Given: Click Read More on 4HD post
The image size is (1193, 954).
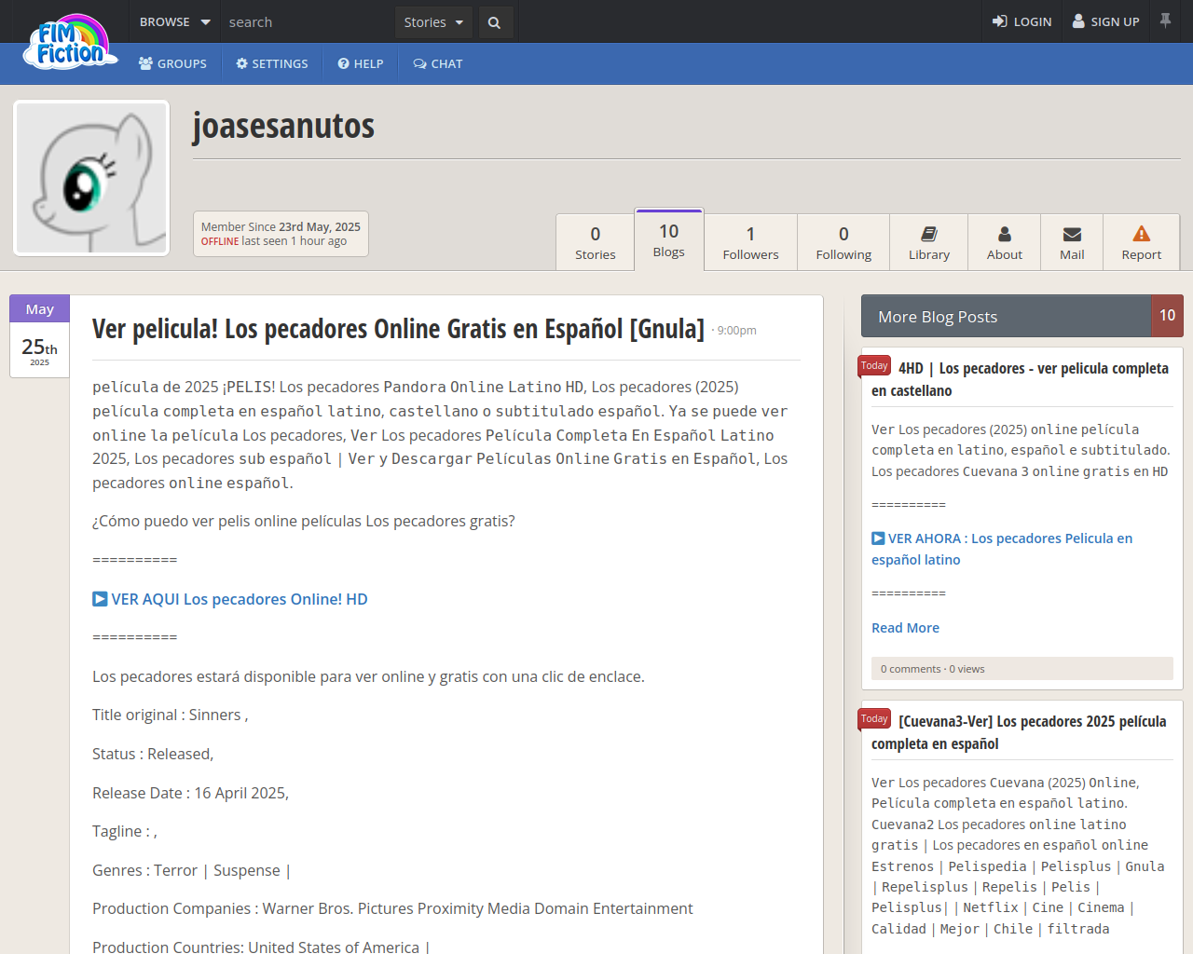Looking at the screenshot, I should pyautogui.click(x=905, y=628).
